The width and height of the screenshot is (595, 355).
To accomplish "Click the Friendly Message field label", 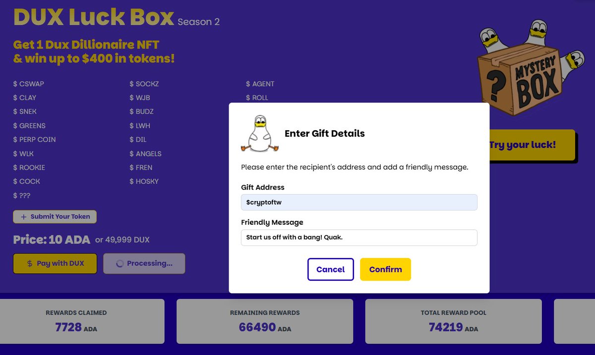I will (272, 222).
